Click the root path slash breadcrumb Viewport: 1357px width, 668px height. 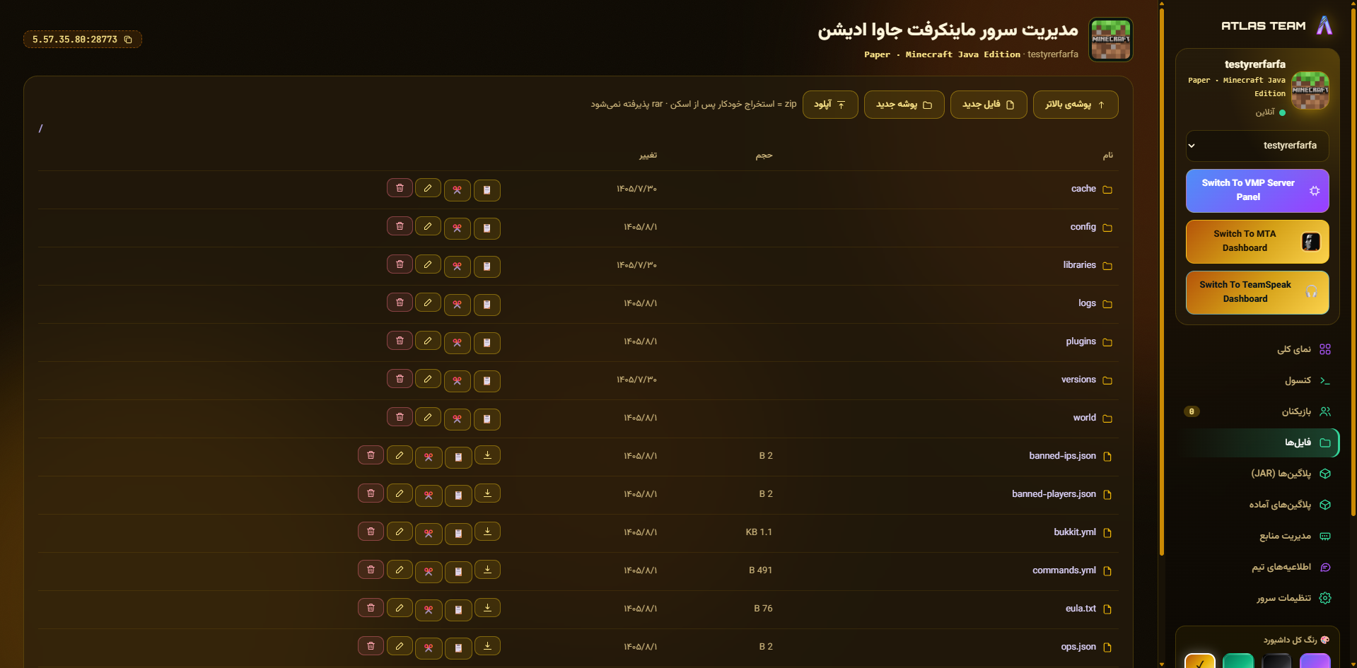40,129
